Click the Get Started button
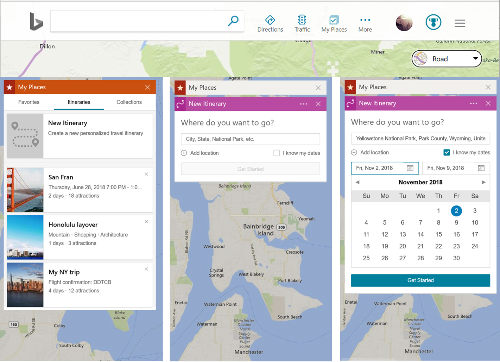 pyautogui.click(x=420, y=280)
